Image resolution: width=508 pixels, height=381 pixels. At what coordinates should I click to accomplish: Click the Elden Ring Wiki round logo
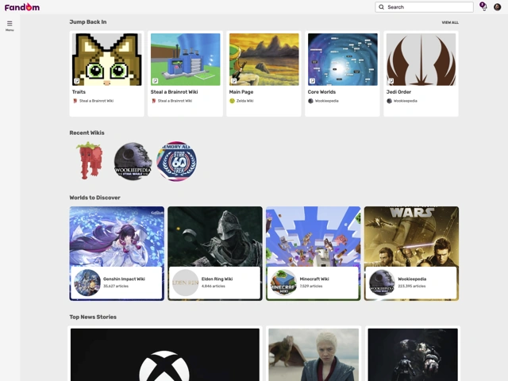[185, 283]
